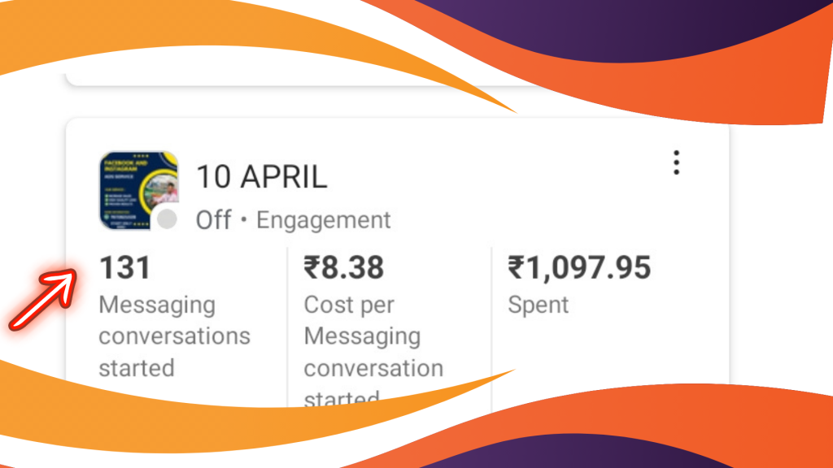The height and width of the screenshot is (468, 833).
Task: Click the bullet separator between Off and Engagement
Action: 243,221
